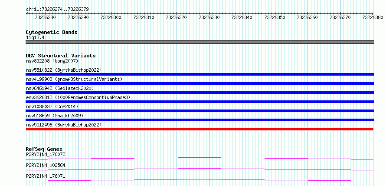Open the P2RY2|NM_002564 transcript label
The height and width of the screenshot is (186, 386).
(46, 165)
